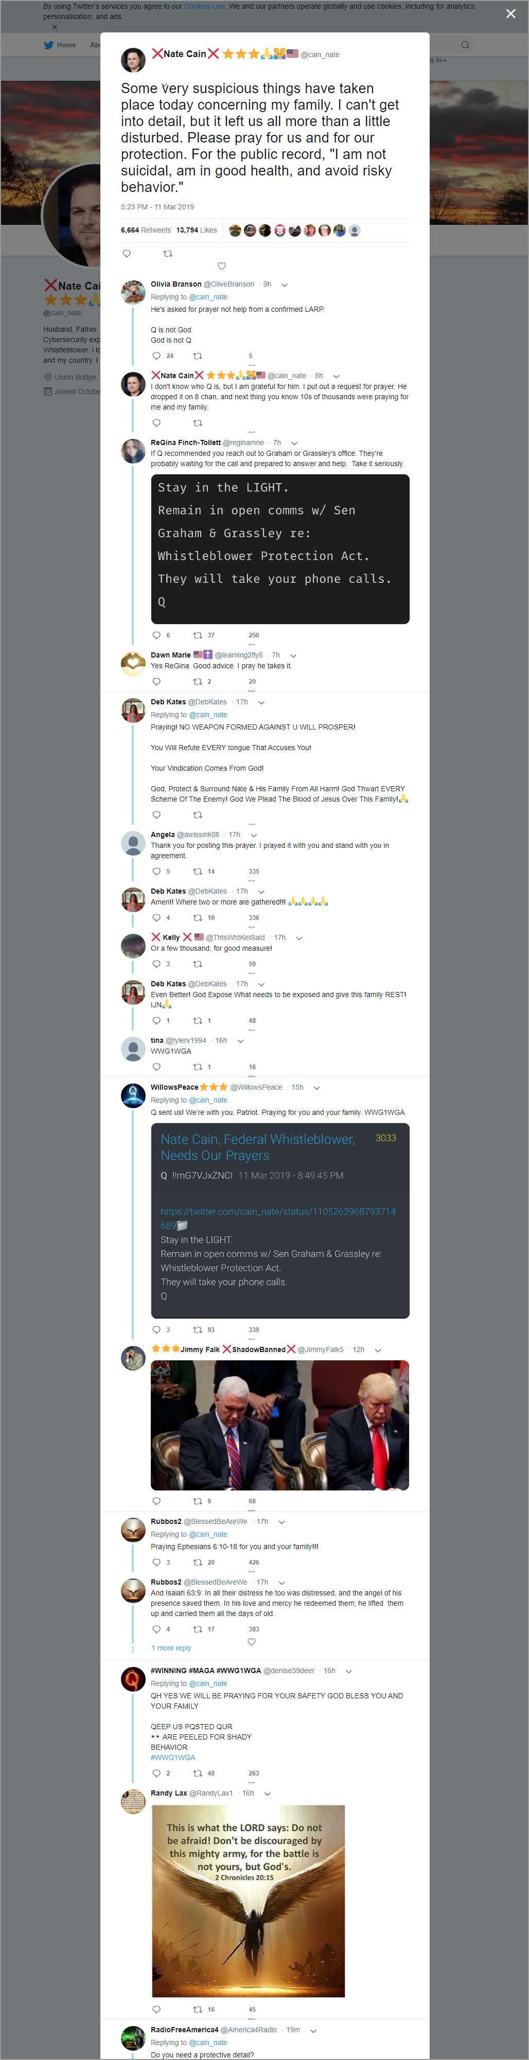Open the 13,794 Likes list
This screenshot has height=2060, width=529.
point(196,230)
